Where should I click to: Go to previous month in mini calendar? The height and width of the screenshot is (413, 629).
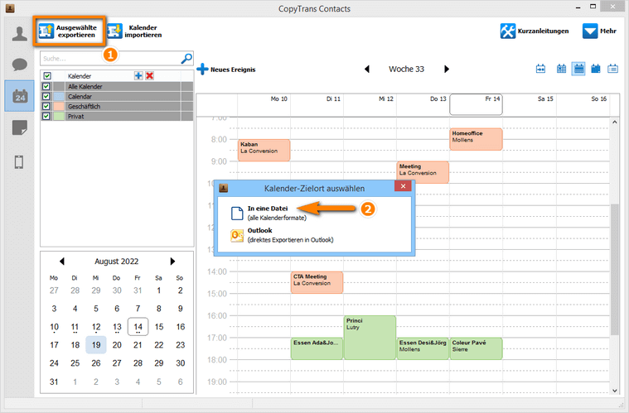62,262
